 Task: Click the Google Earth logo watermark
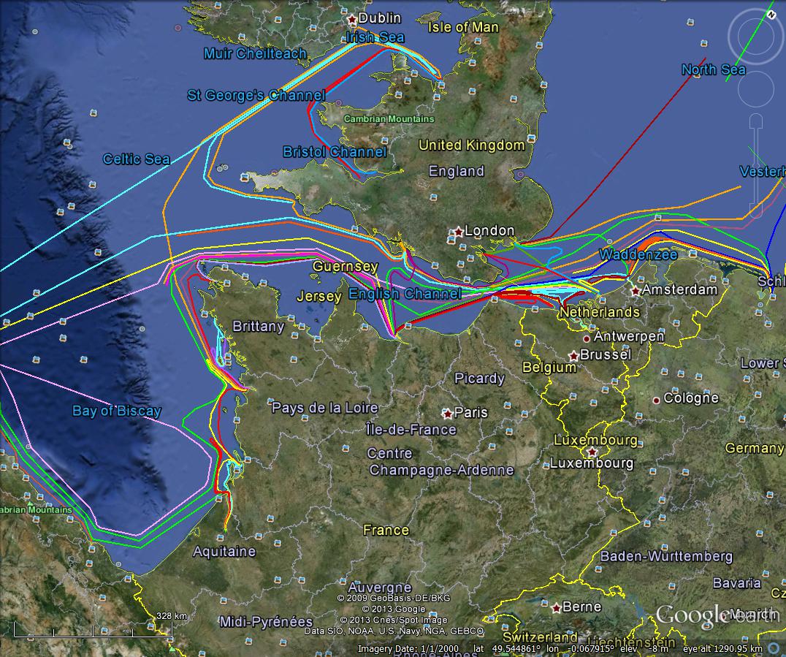(716, 615)
